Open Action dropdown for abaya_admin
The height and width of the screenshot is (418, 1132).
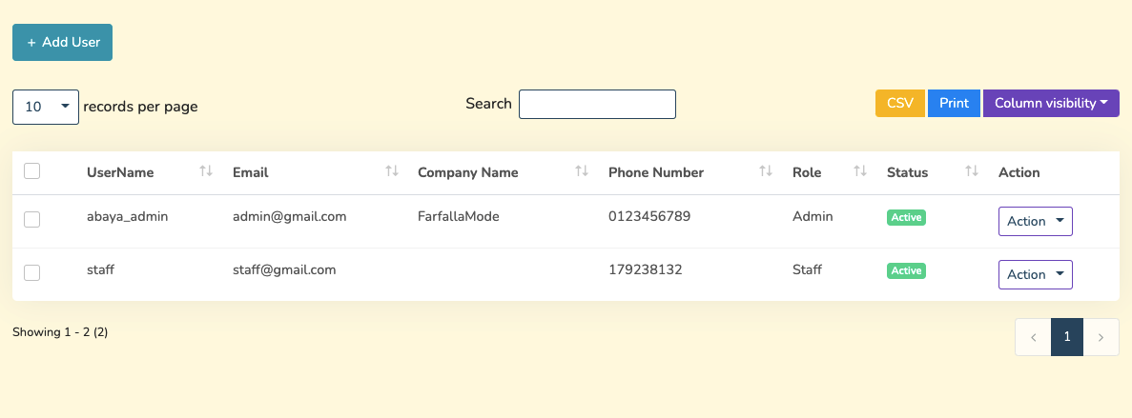pos(1035,221)
